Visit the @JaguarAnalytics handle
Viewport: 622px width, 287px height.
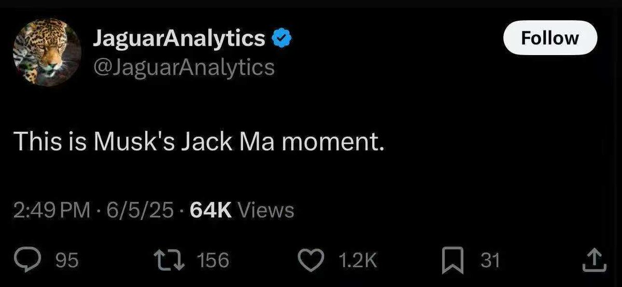pos(183,67)
